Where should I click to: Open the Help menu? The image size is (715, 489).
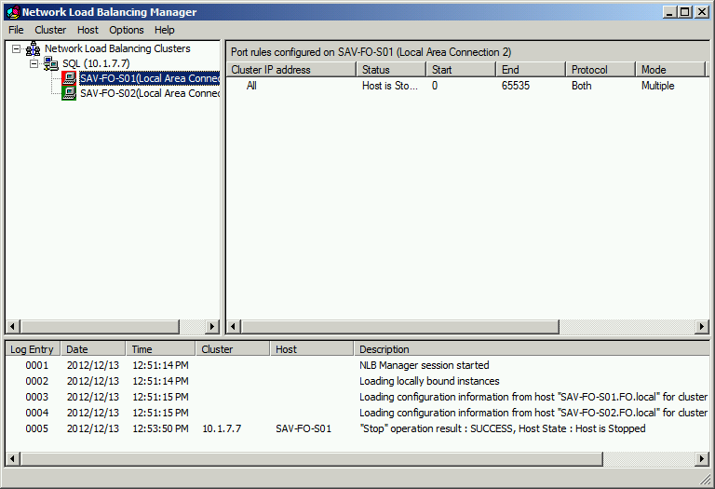pyautogui.click(x=164, y=30)
